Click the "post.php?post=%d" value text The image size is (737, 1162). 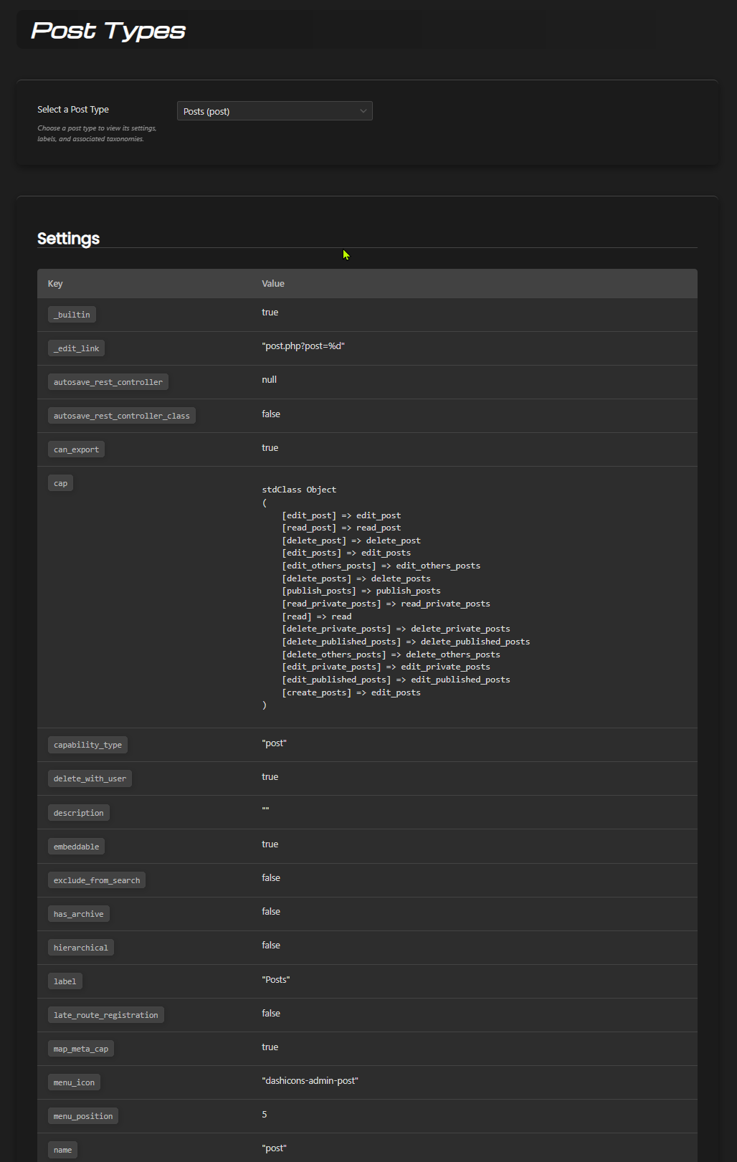[303, 346]
